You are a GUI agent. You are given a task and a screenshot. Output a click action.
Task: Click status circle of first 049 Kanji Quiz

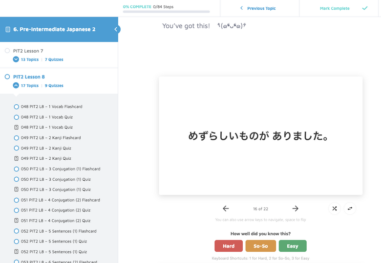[x=16, y=148]
